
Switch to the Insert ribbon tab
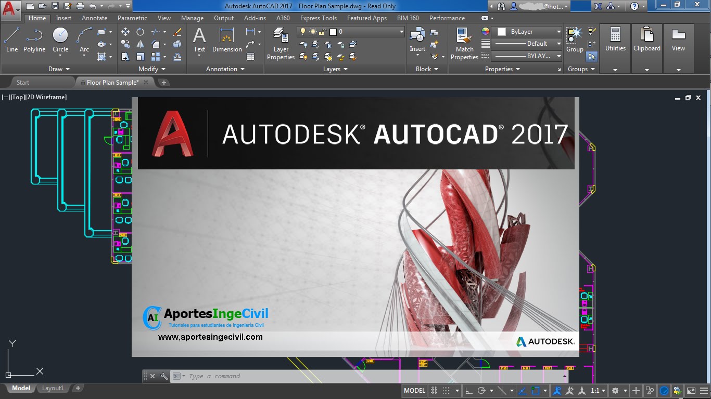pyautogui.click(x=64, y=18)
